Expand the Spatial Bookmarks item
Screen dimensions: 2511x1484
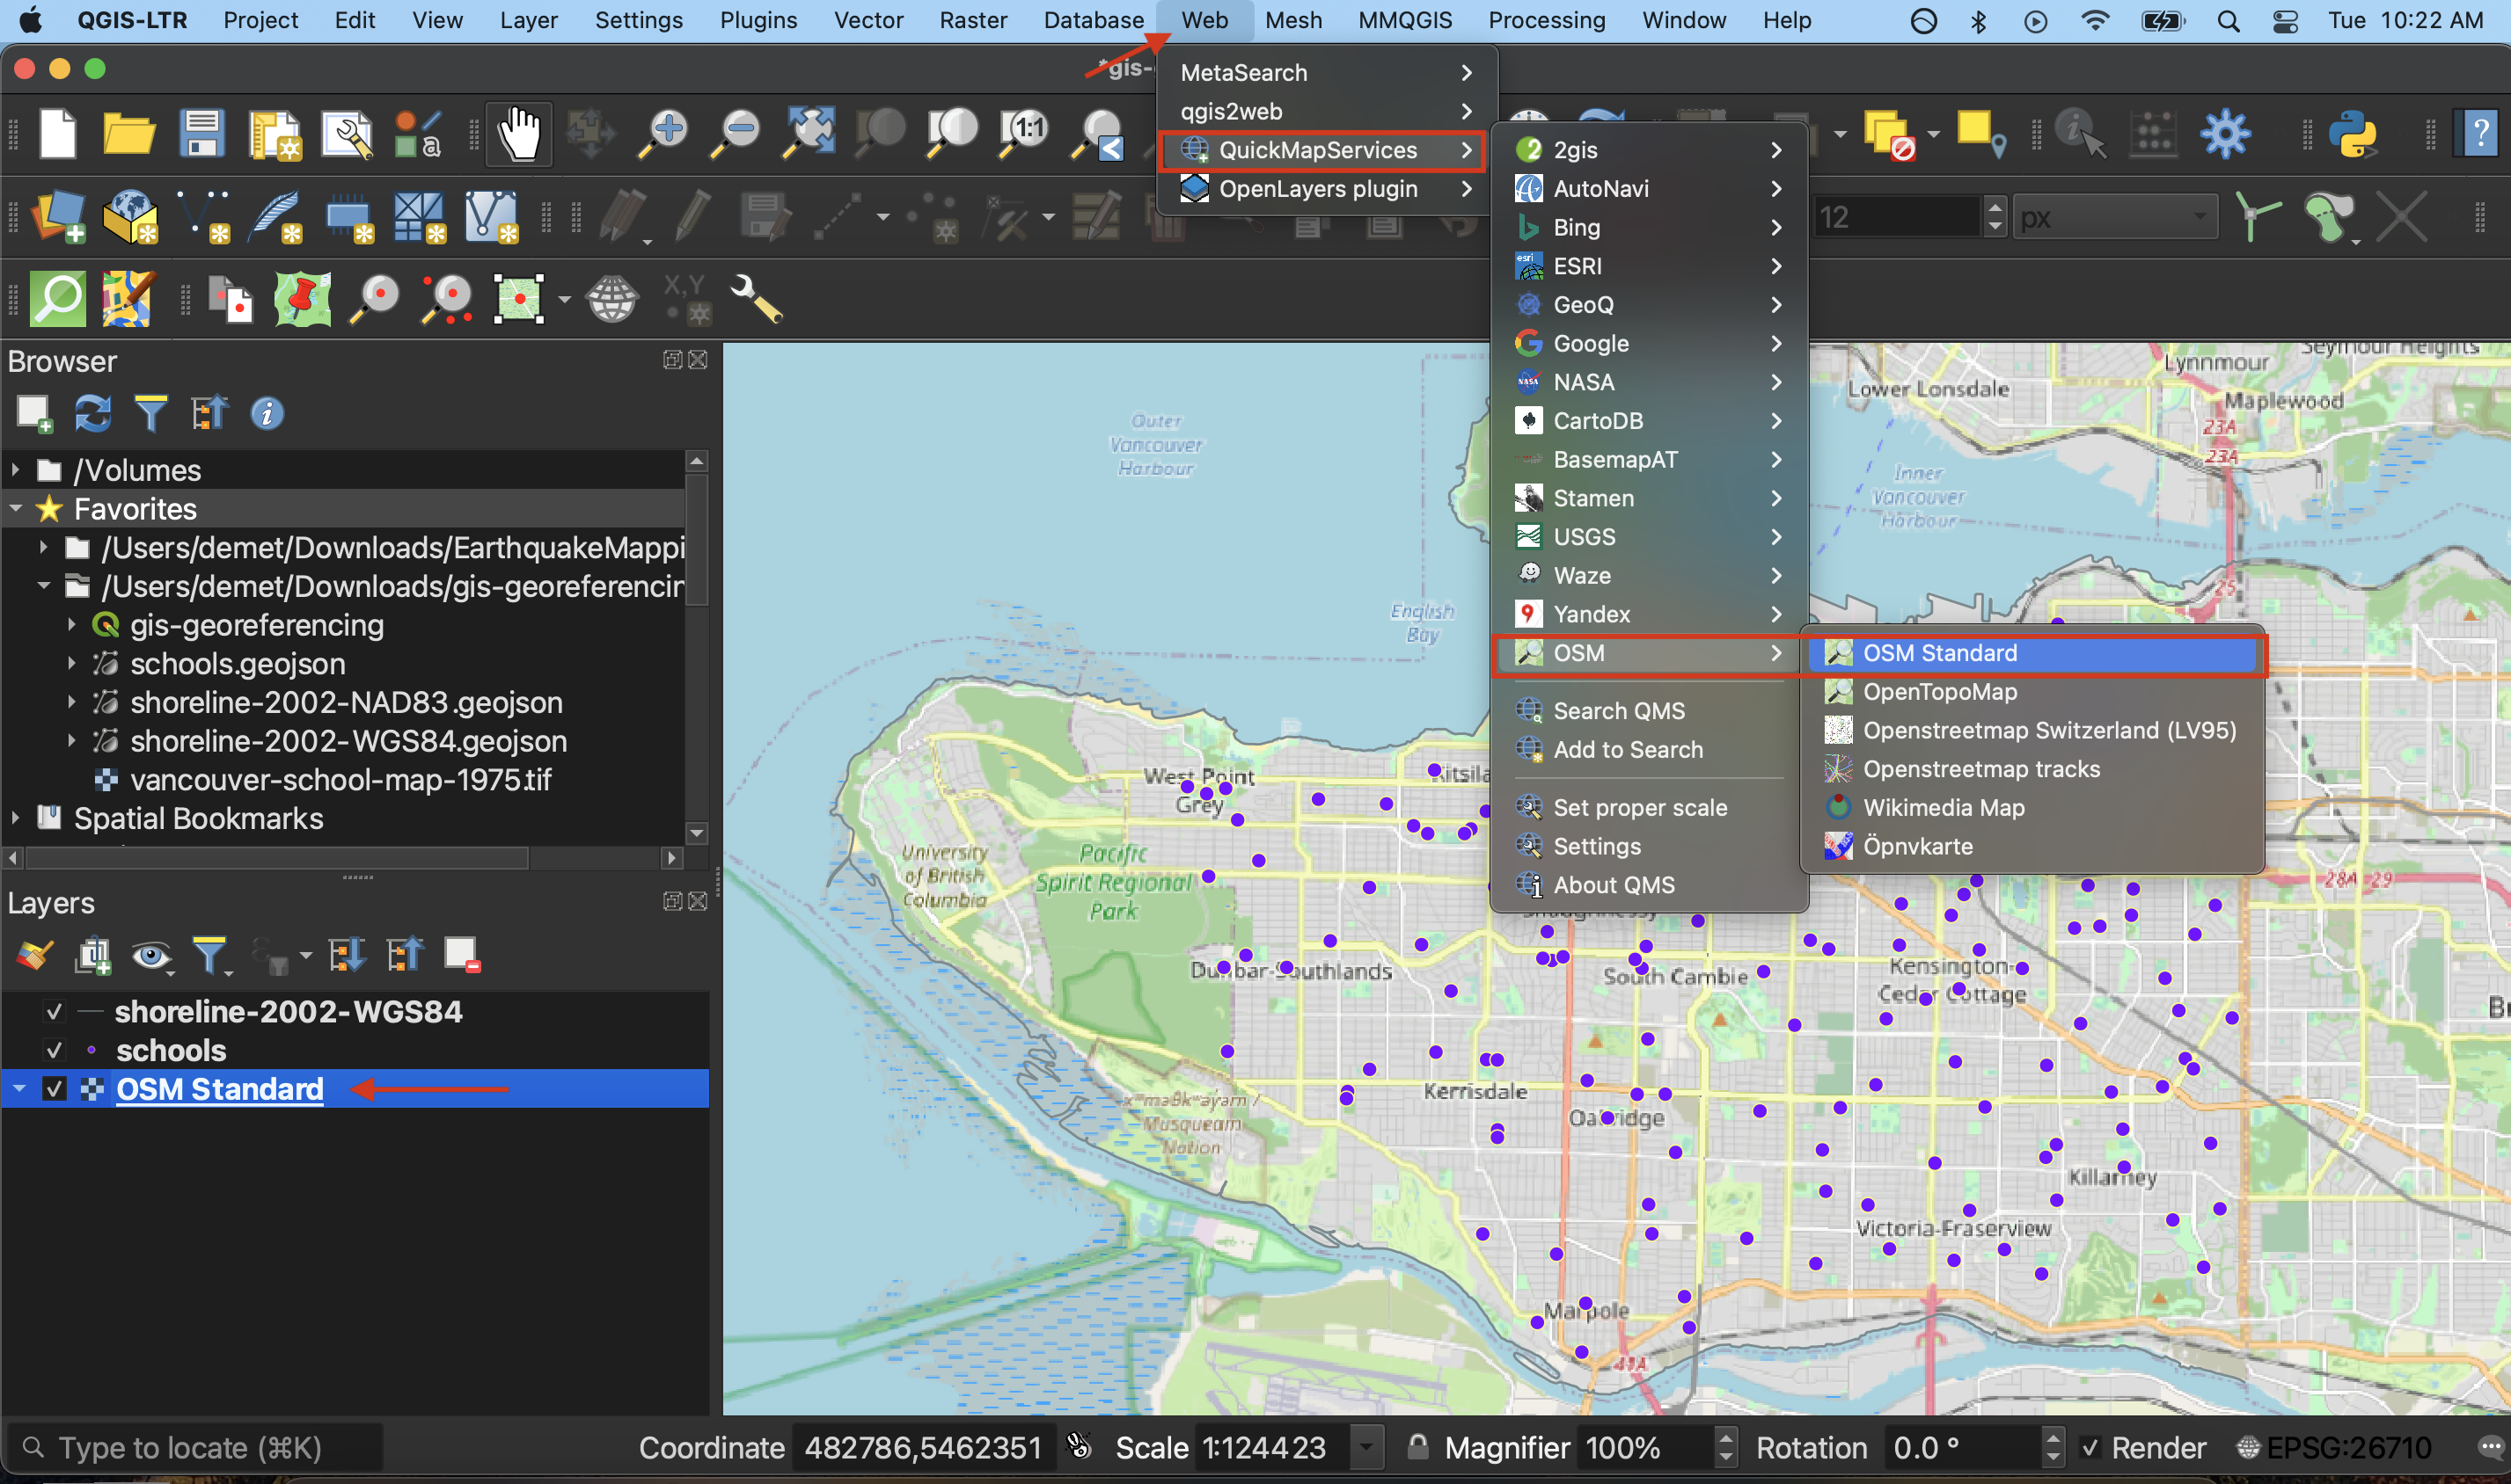[15, 818]
